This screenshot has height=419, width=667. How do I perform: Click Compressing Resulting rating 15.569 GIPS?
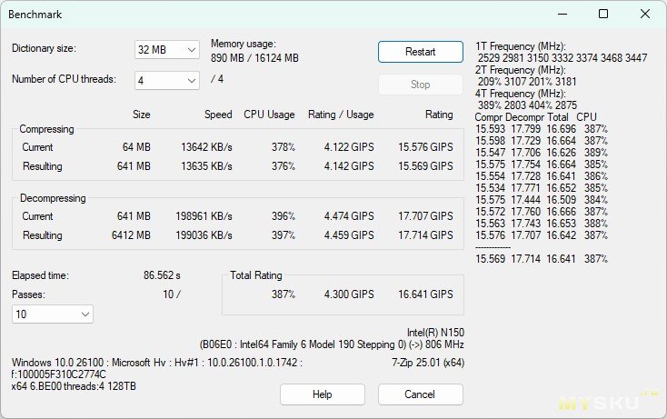425,166
